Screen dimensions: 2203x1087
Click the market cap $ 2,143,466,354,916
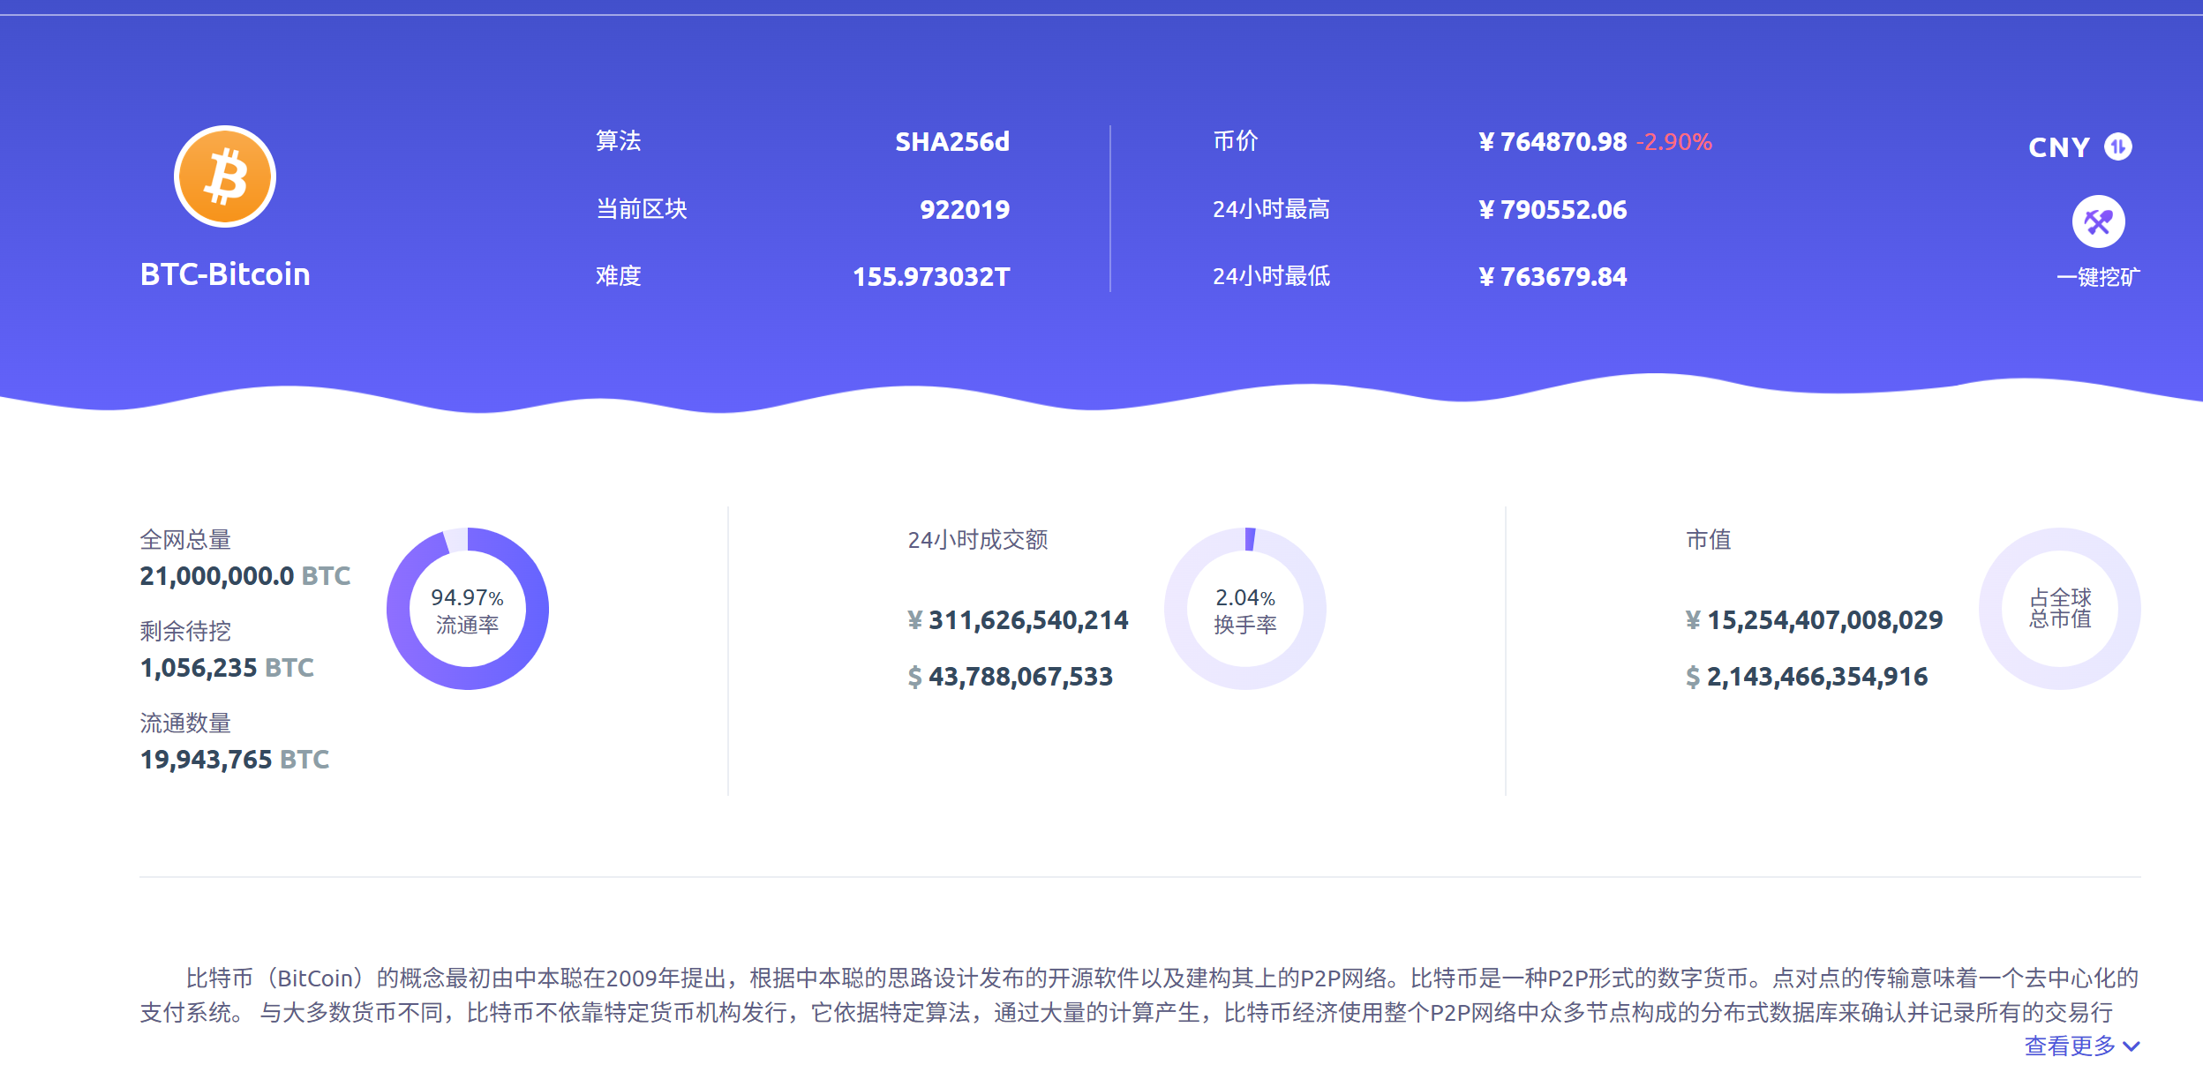1807,677
